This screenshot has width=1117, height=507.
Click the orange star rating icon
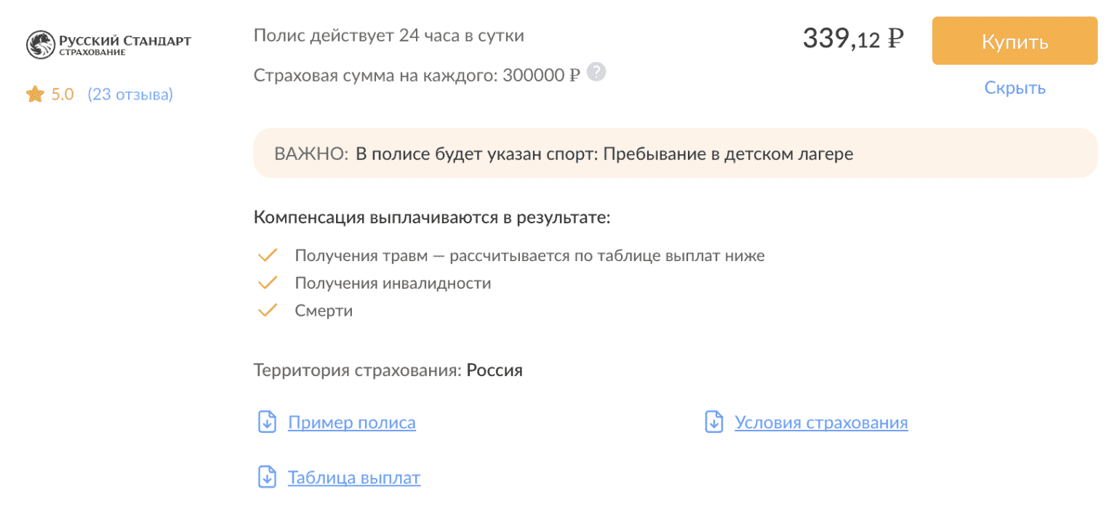pos(35,95)
